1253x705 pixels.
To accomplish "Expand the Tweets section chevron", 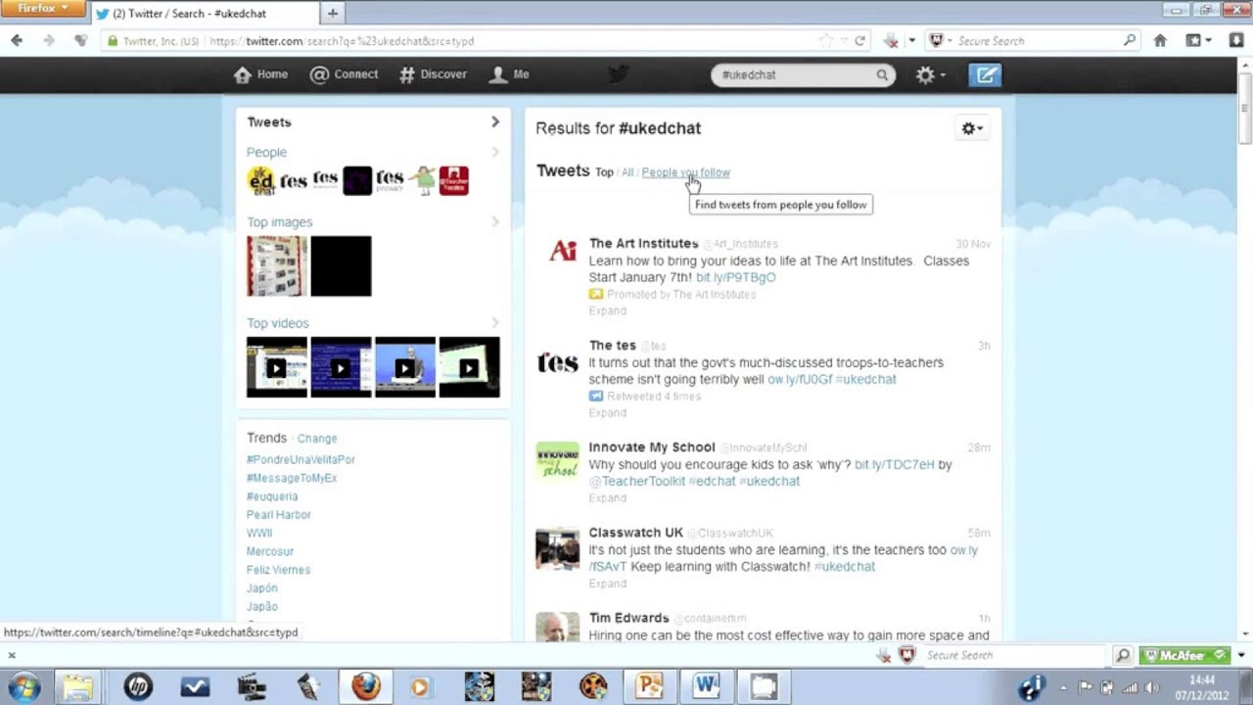I will point(494,122).
